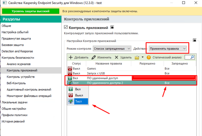This screenshot has height=136, width=202.
Task: Sort by the Разрешено column header
Action: click(147, 63)
